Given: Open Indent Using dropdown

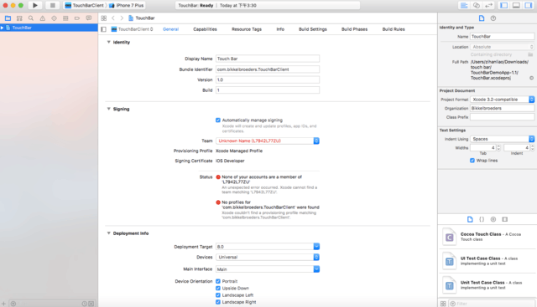Looking at the screenshot, I should (x=502, y=139).
